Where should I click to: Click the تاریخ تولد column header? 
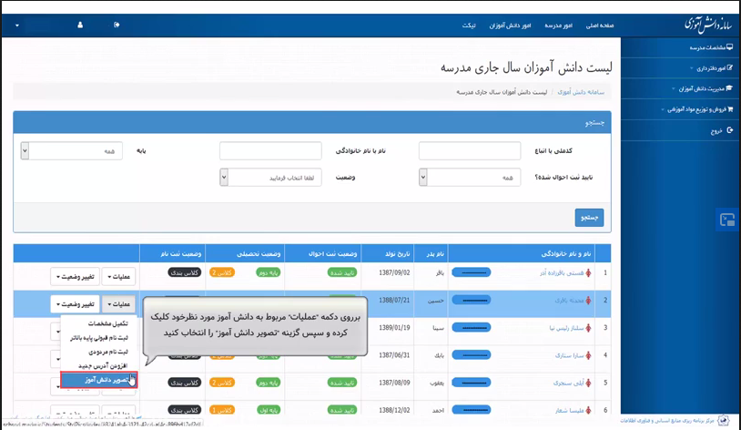[388, 254]
